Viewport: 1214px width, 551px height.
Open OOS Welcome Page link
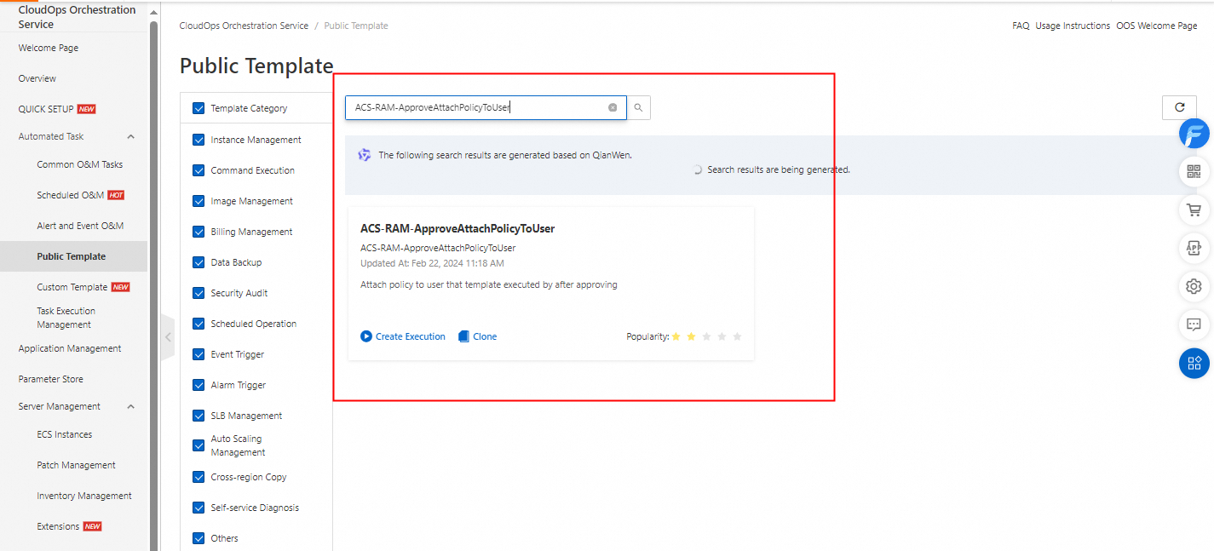(x=1157, y=26)
